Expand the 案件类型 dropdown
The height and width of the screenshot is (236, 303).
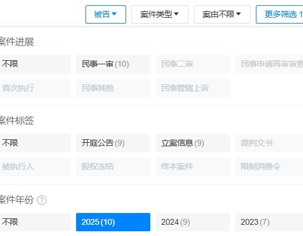pos(160,14)
